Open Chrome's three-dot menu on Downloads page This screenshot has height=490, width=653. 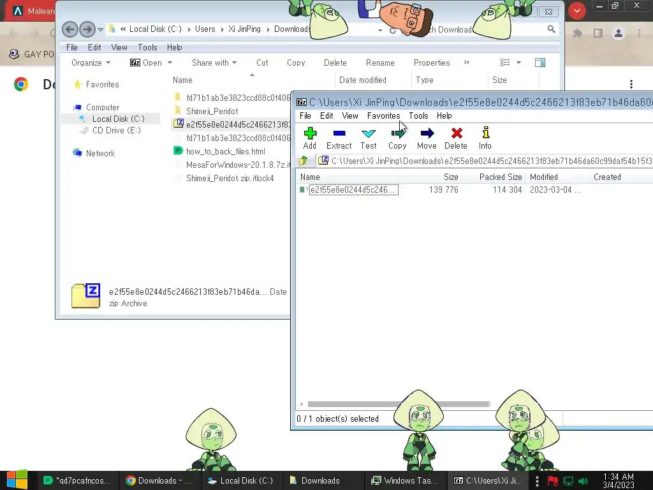[631, 84]
